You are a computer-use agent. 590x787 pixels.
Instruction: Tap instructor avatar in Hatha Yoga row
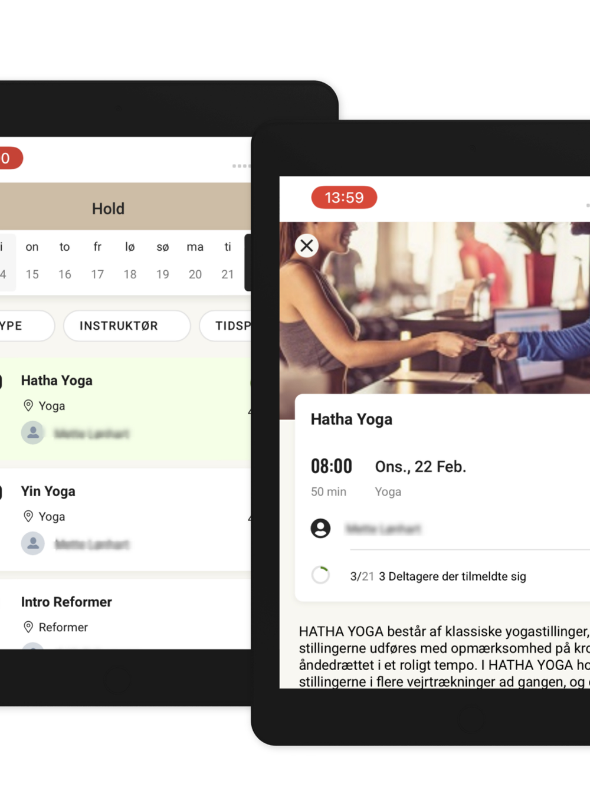(x=33, y=432)
